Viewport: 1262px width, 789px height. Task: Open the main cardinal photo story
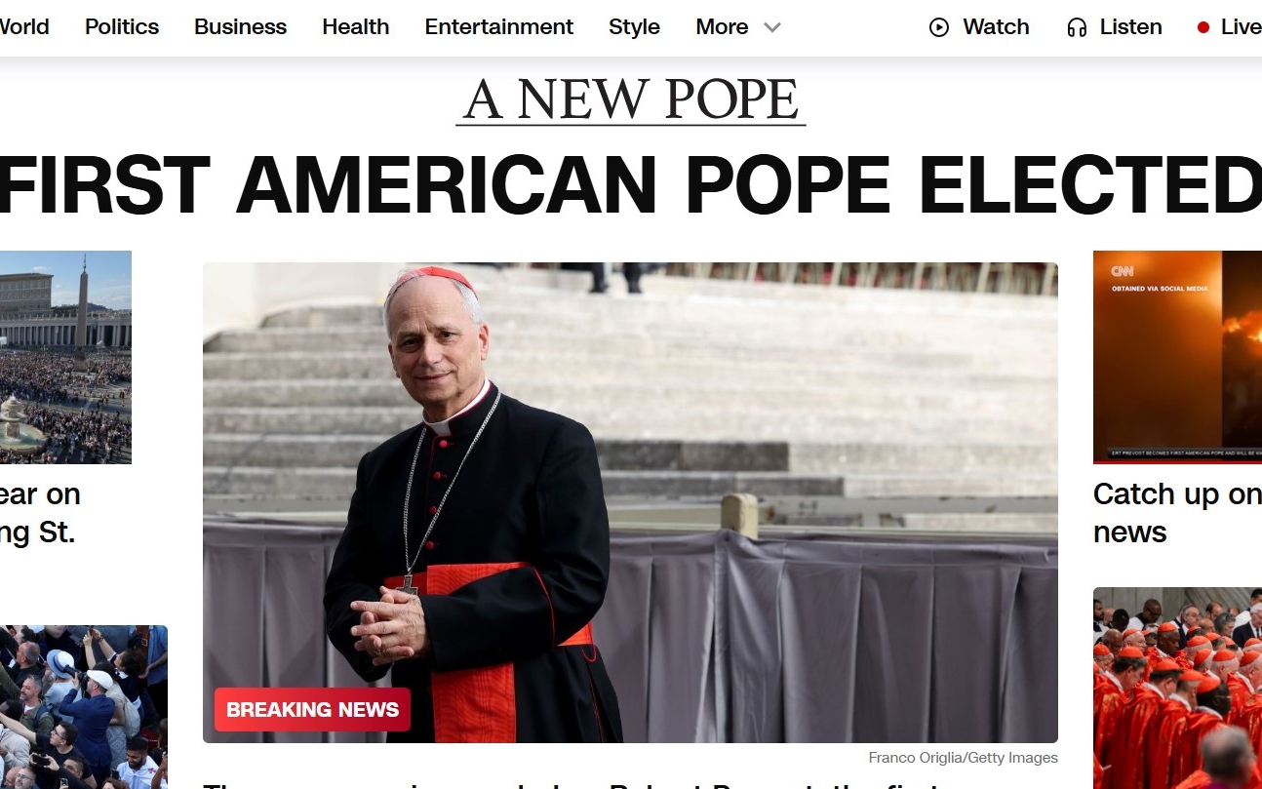pos(630,502)
